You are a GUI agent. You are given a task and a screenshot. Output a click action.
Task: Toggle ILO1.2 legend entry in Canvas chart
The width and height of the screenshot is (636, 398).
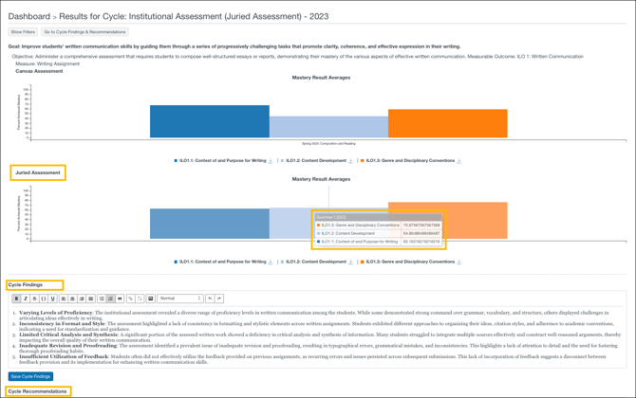pos(313,161)
